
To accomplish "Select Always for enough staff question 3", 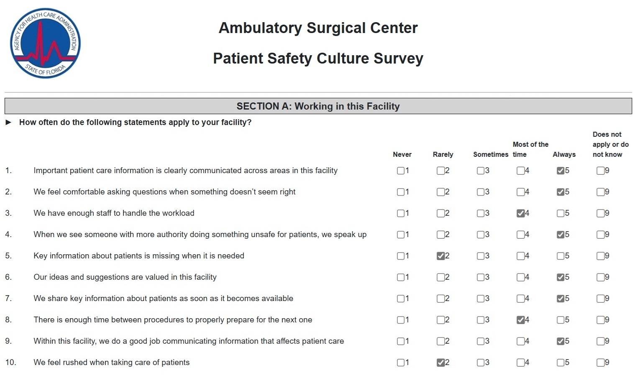I will (x=561, y=213).
